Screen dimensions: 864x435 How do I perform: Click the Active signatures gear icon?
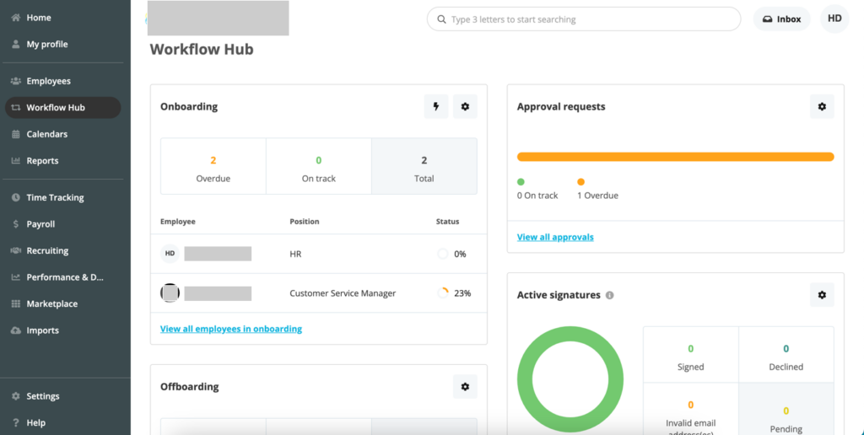point(822,295)
